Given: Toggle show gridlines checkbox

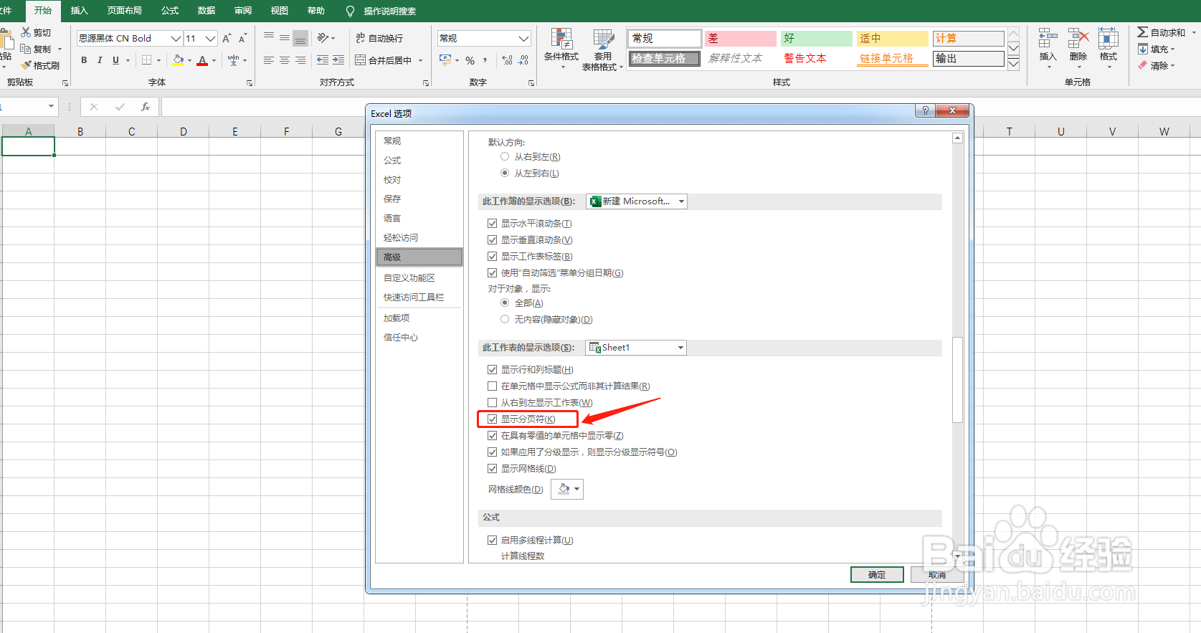Looking at the screenshot, I should click(493, 468).
